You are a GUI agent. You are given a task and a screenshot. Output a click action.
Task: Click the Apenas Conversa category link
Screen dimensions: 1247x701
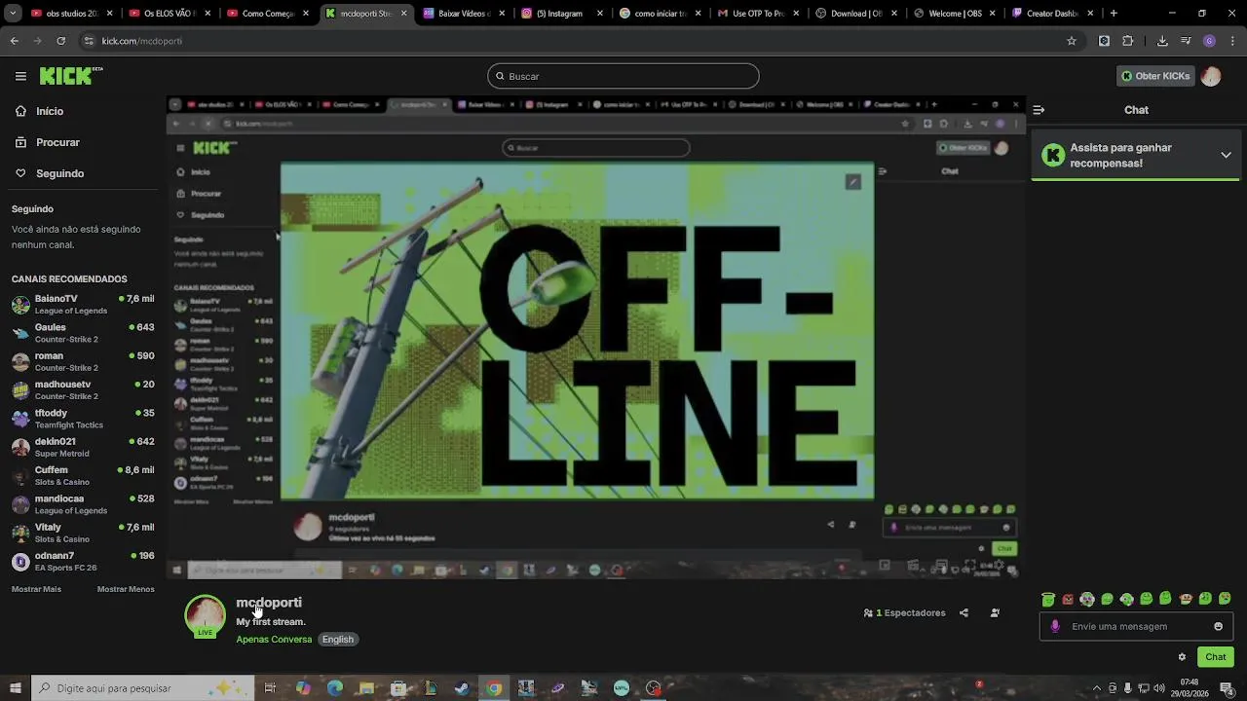click(x=274, y=640)
